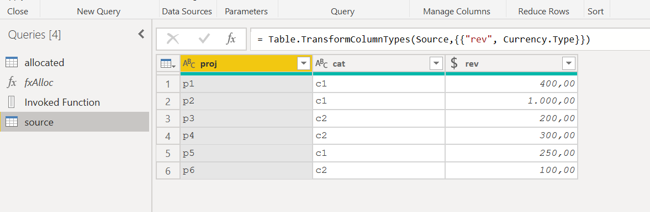Image resolution: width=650 pixels, height=212 pixels.
Task: Open the cat column filter dropdown
Action: (436, 64)
